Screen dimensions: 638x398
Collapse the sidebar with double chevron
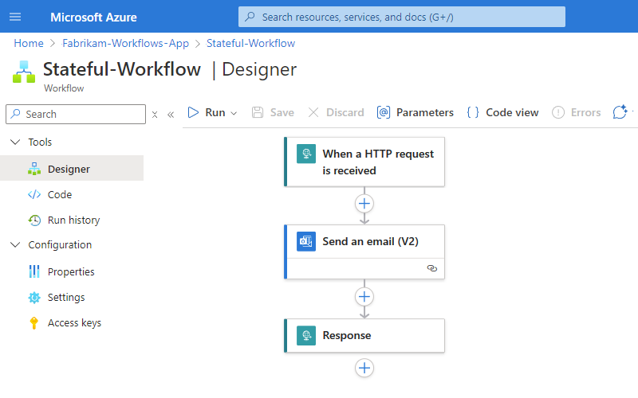coord(171,115)
